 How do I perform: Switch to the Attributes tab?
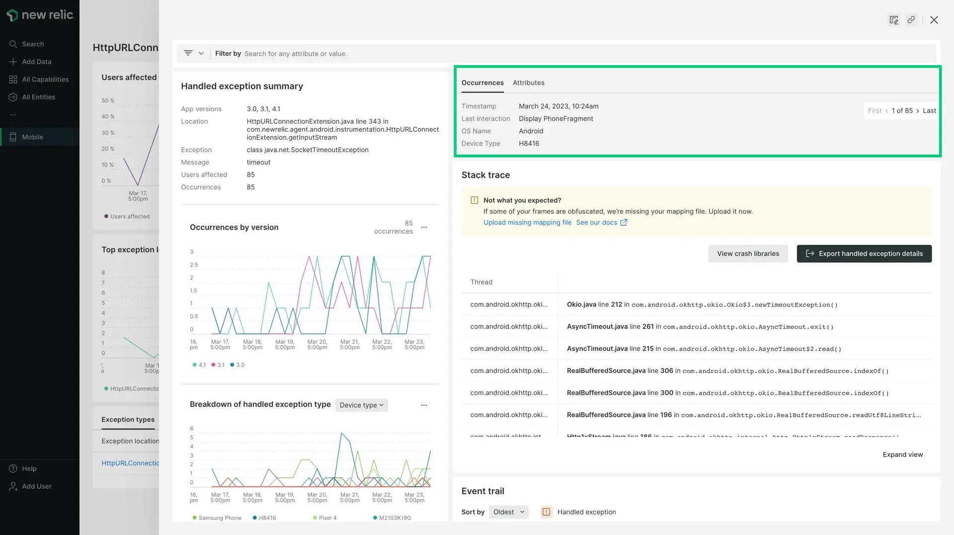pyautogui.click(x=528, y=83)
